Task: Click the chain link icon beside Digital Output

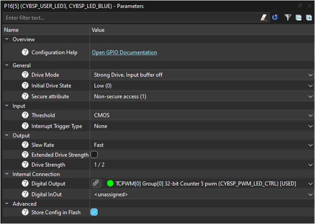Action: pos(96,184)
